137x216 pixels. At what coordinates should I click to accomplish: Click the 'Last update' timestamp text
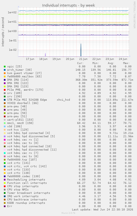coord(103,210)
